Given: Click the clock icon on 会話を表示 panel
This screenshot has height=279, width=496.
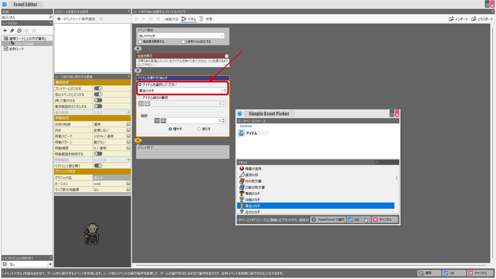Looking at the screenshot, I should 227,56.
